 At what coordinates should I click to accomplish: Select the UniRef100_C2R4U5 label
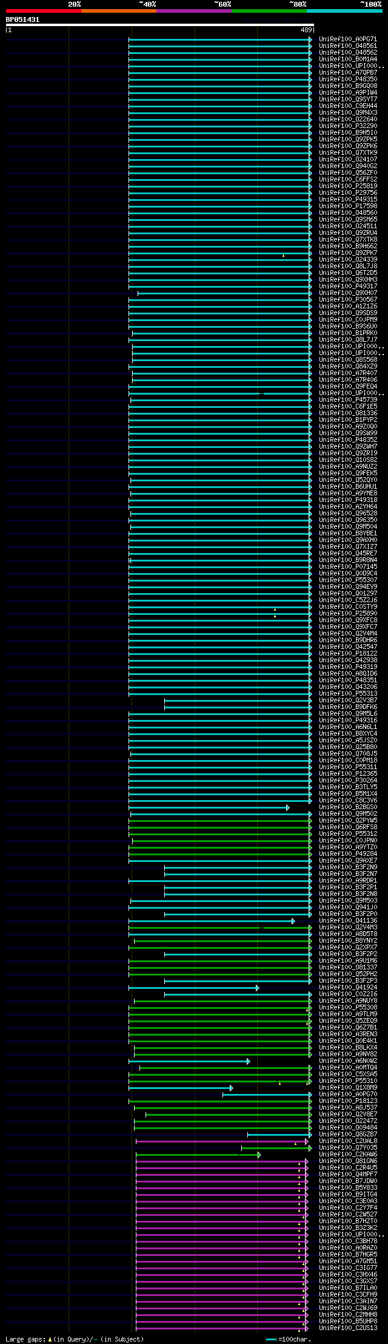[x=348, y=1168]
